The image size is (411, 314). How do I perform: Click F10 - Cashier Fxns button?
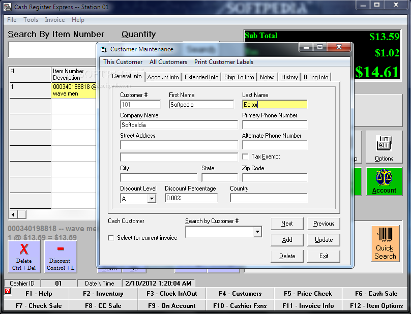point(240,306)
